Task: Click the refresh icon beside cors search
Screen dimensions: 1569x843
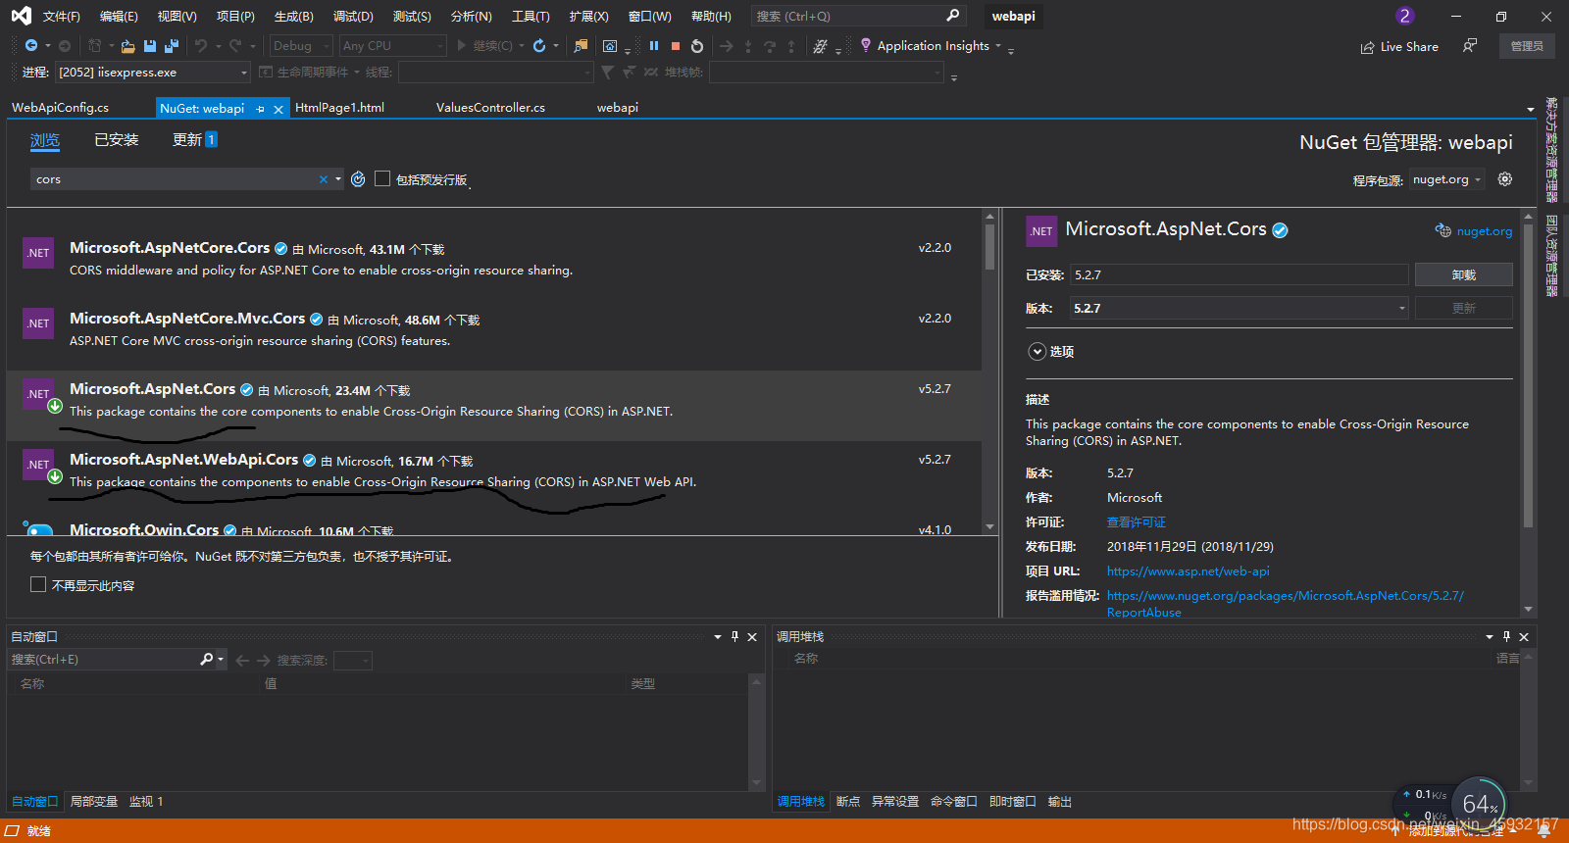Action: click(x=358, y=179)
